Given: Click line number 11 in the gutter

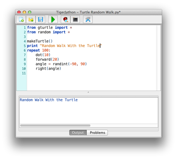Looking at the screenshot, I should point(24,73).
